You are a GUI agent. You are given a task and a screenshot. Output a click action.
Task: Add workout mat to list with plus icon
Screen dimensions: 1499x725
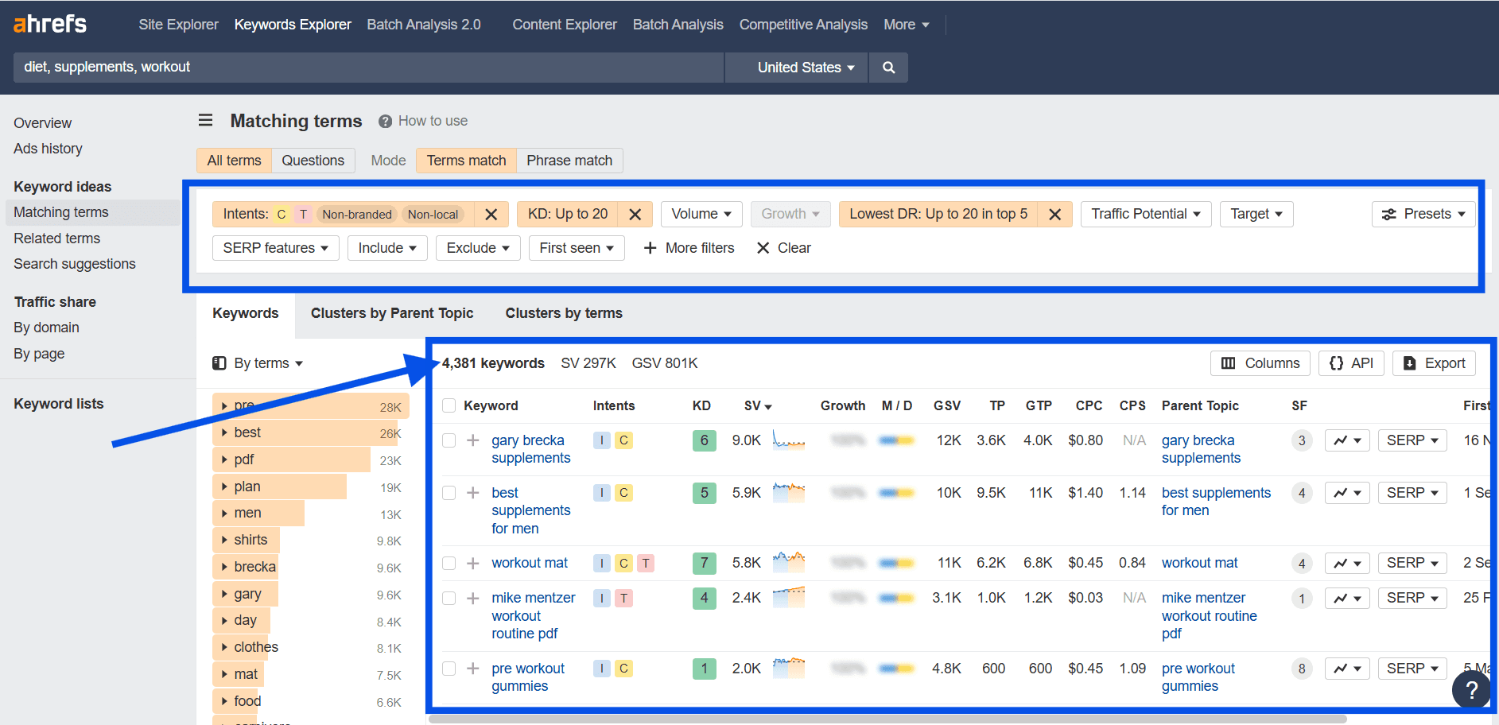472,563
